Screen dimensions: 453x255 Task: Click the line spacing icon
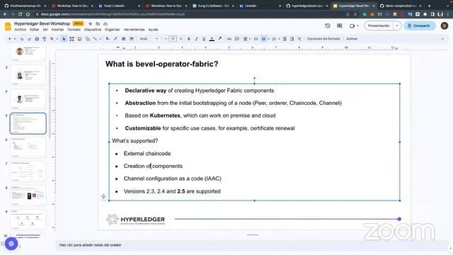256,39
